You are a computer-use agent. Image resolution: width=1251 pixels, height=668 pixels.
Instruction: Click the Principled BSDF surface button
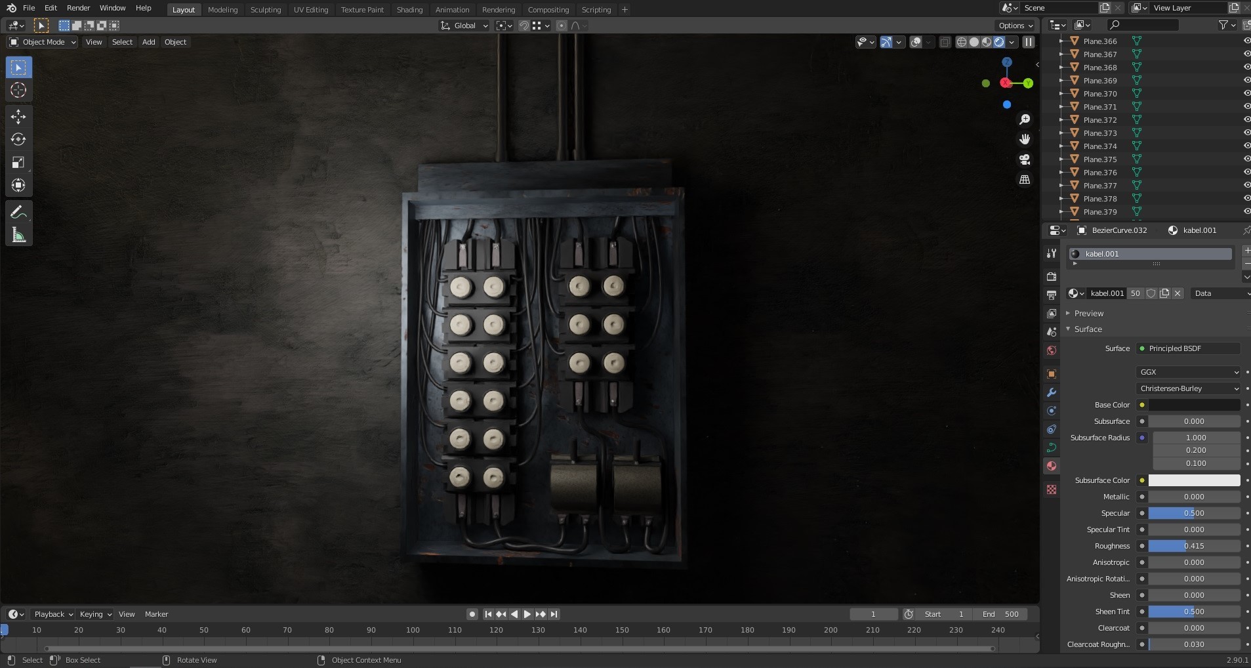1188,348
